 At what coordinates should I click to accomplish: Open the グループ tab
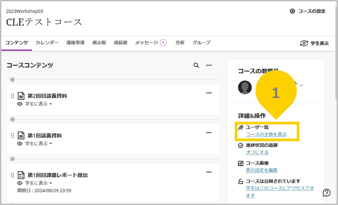coord(201,43)
